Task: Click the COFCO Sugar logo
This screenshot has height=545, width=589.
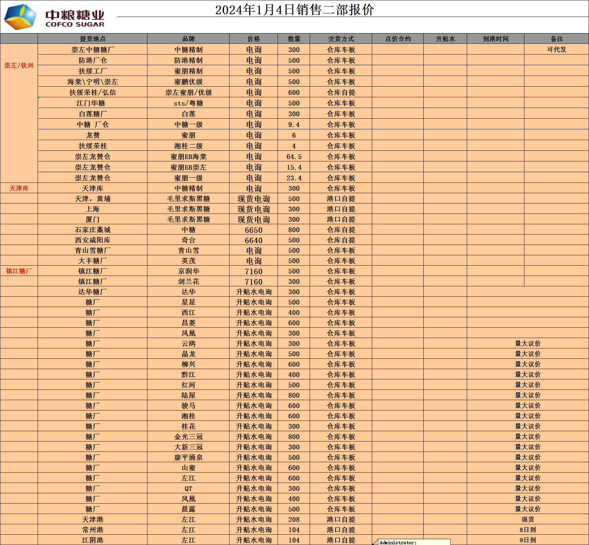Action: (54, 17)
